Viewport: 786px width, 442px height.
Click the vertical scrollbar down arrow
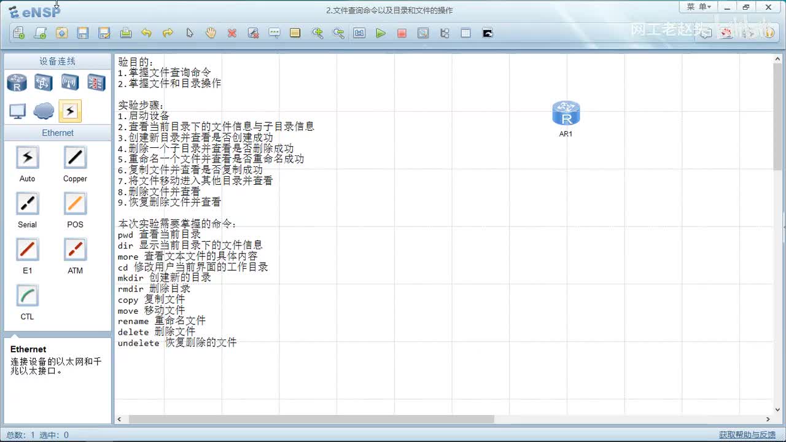[x=778, y=411]
